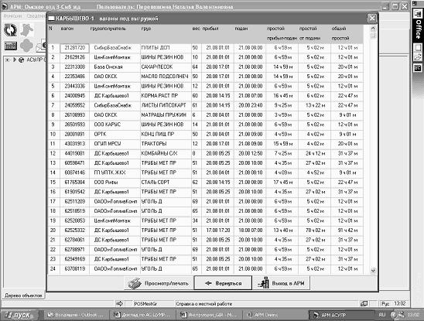The height and width of the screenshot is (321, 424).
Task: Click the Справка о местной работе status text
Action: (x=204, y=304)
